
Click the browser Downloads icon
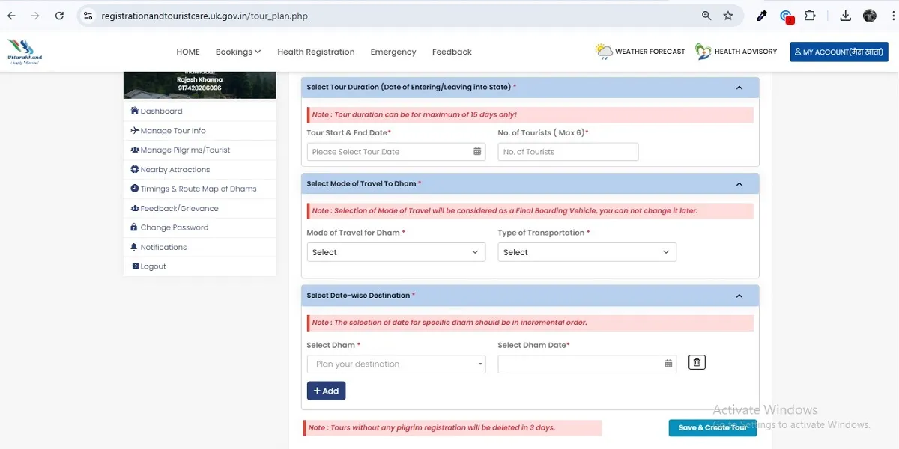coord(844,14)
